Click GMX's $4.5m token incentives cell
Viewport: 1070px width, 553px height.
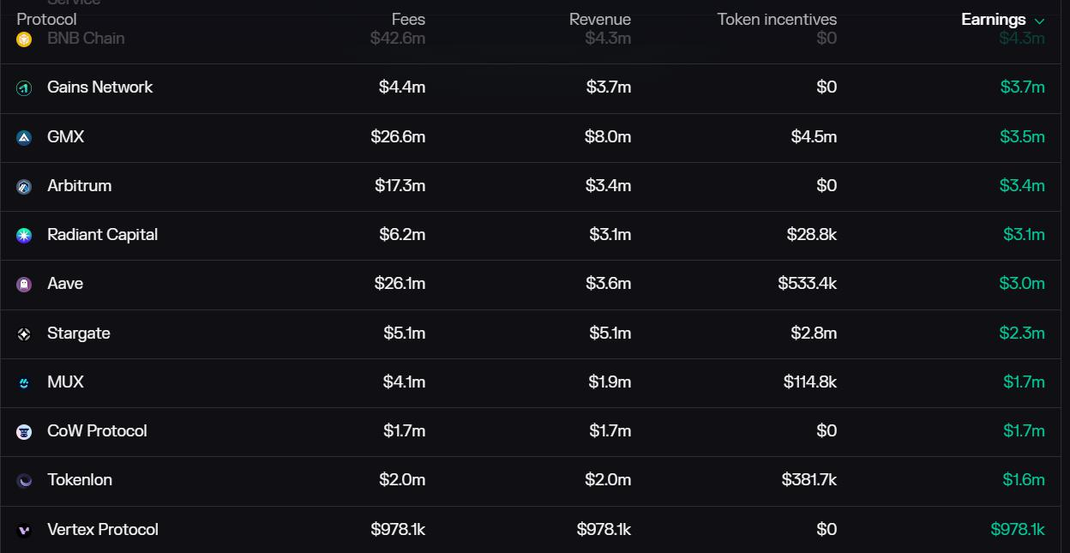(814, 137)
